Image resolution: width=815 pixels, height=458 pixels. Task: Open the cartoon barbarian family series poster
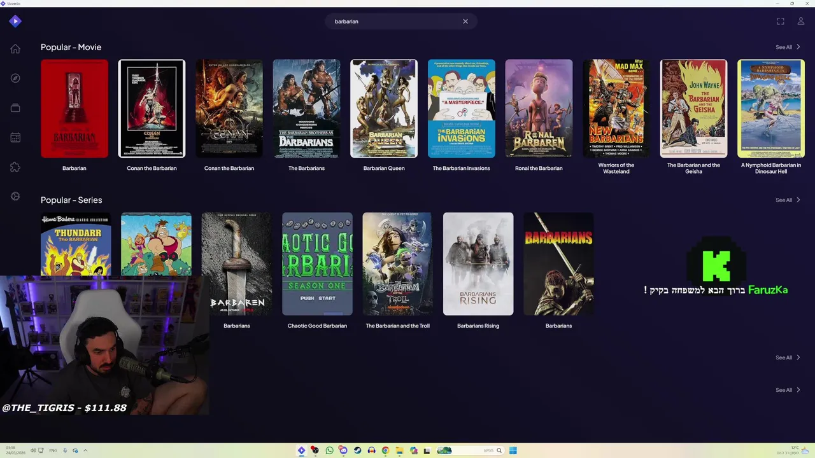[x=156, y=244]
